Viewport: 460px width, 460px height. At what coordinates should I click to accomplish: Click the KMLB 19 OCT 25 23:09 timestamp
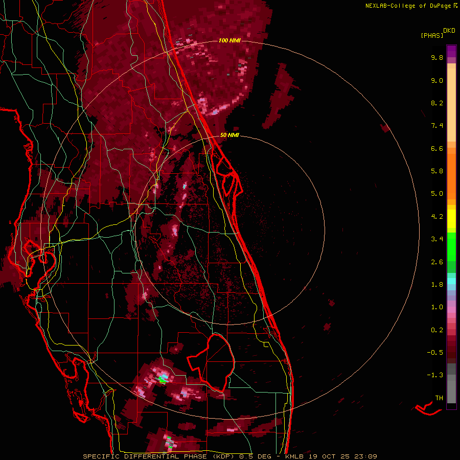pyautogui.click(x=331, y=456)
